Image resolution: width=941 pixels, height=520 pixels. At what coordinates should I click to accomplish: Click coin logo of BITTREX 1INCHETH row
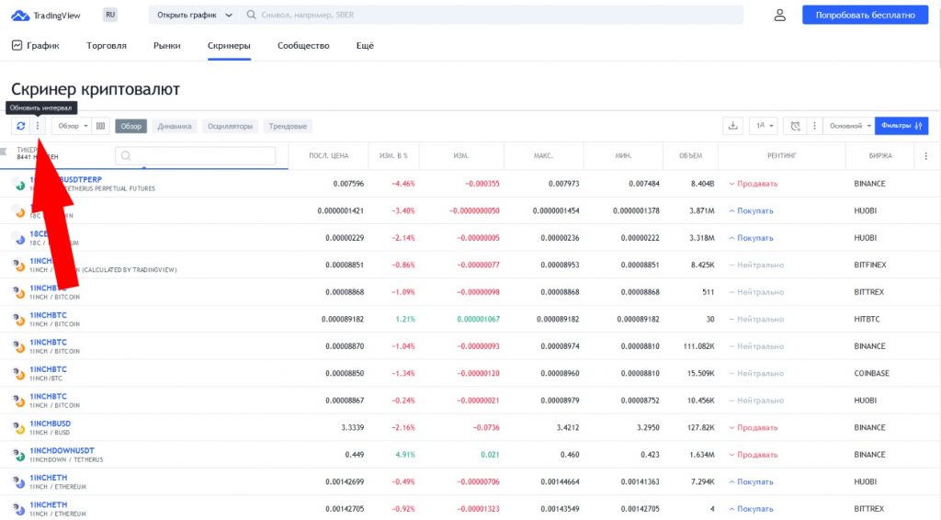(x=19, y=509)
